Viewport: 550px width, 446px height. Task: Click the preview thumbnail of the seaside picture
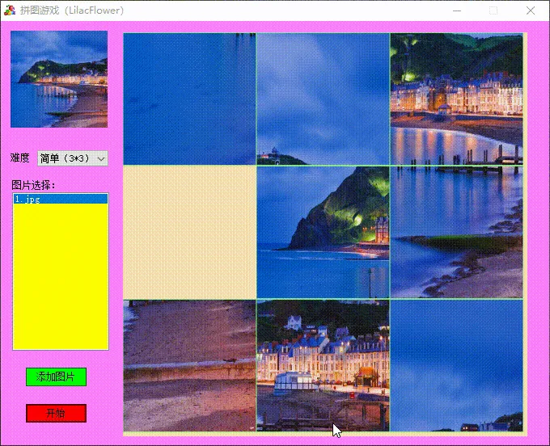pos(59,79)
